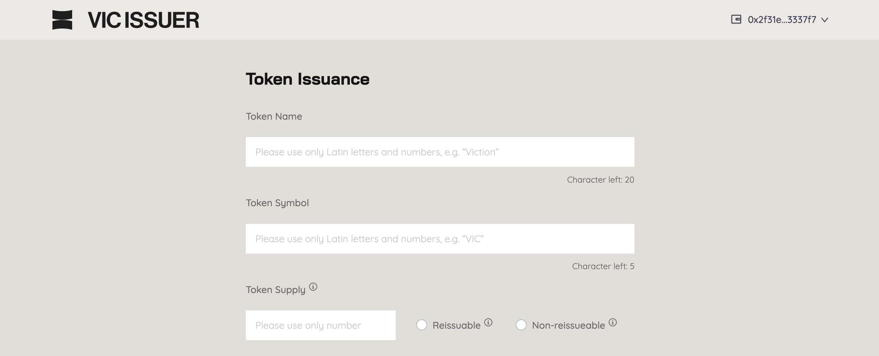Click the Token Supply label

276,290
